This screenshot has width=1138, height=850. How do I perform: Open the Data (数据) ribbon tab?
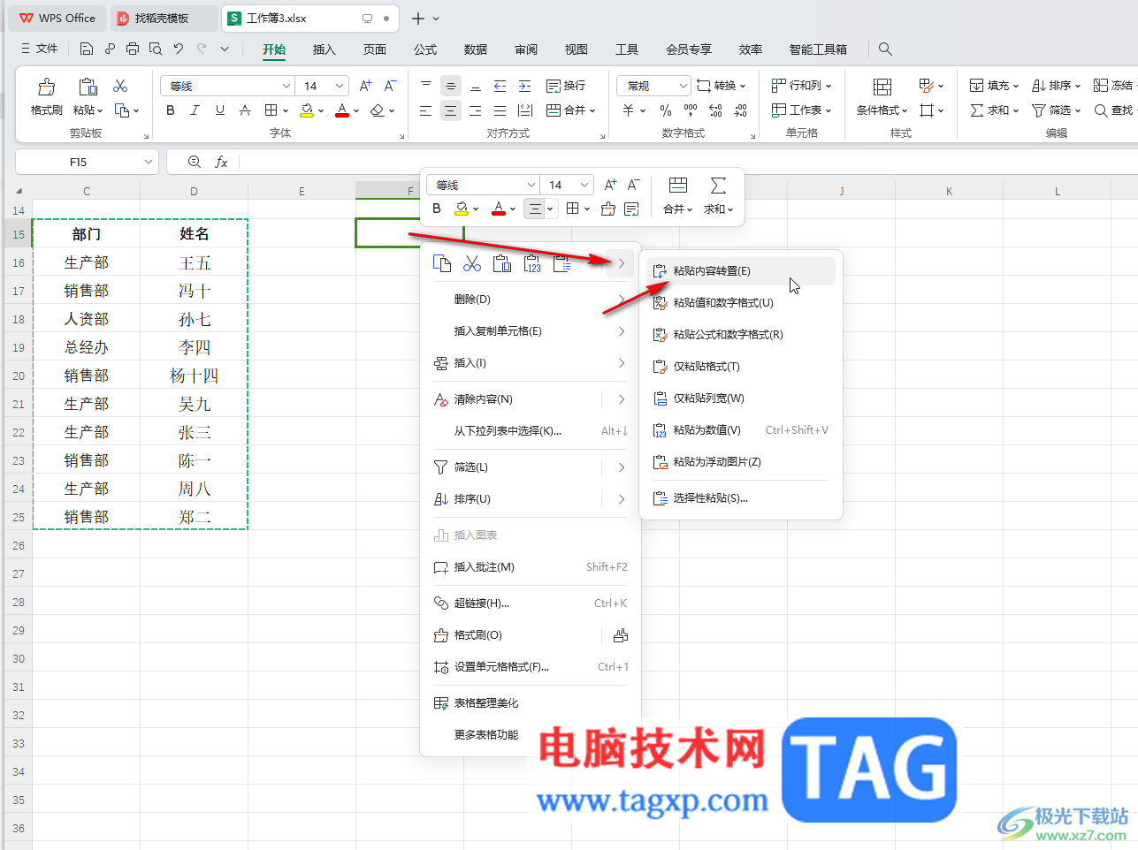[x=476, y=49]
